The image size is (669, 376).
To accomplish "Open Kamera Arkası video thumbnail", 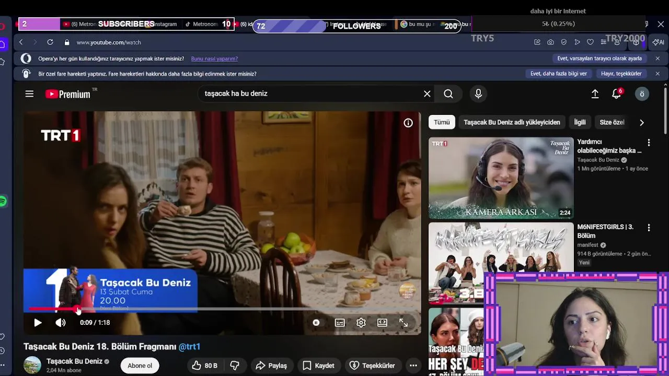I will (x=501, y=178).
